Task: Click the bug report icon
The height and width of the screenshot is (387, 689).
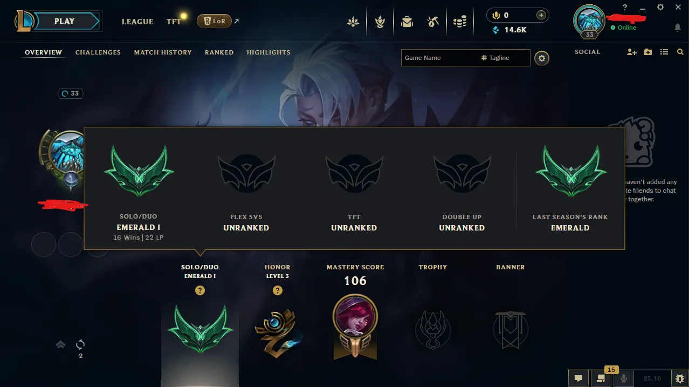Action: (x=679, y=378)
